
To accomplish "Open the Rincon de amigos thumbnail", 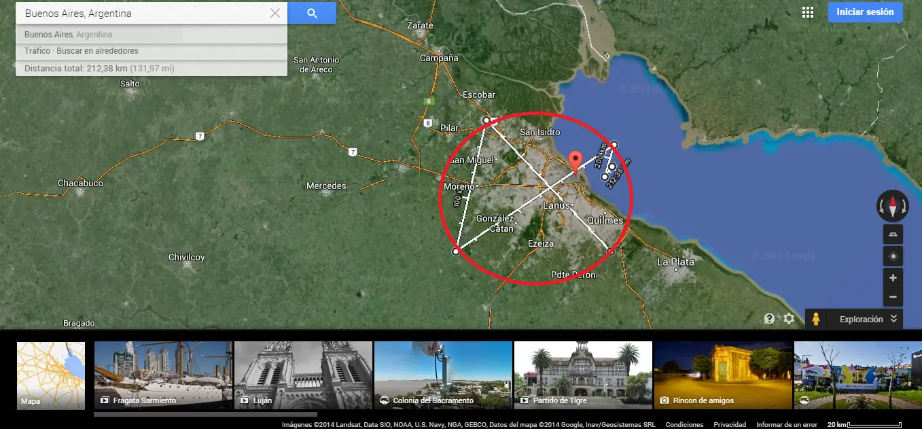I will pos(723,375).
